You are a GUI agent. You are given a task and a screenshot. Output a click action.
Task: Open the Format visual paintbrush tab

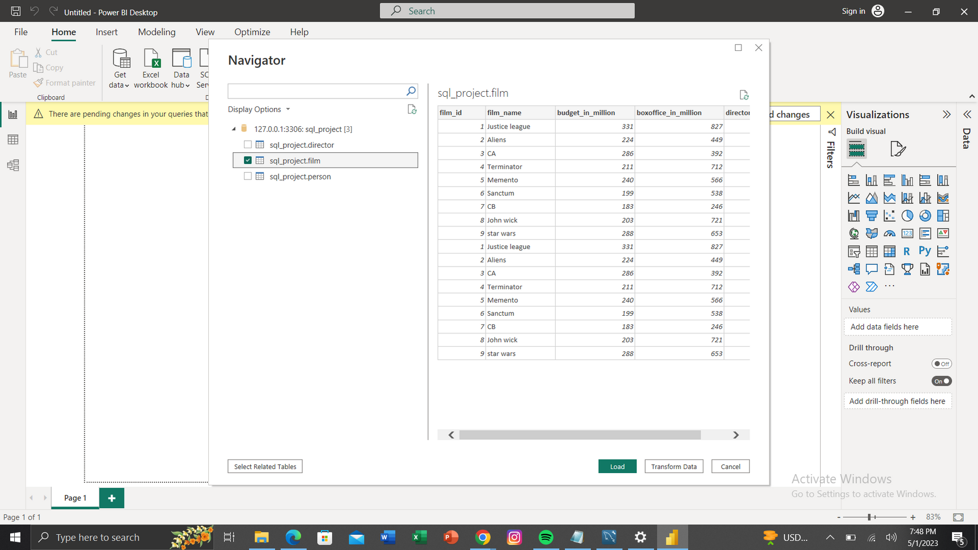click(x=898, y=149)
